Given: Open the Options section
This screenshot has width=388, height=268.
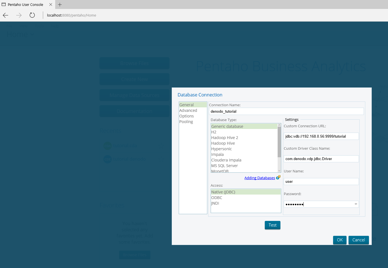Looking at the screenshot, I should pyautogui.click(x=193, y=116).
